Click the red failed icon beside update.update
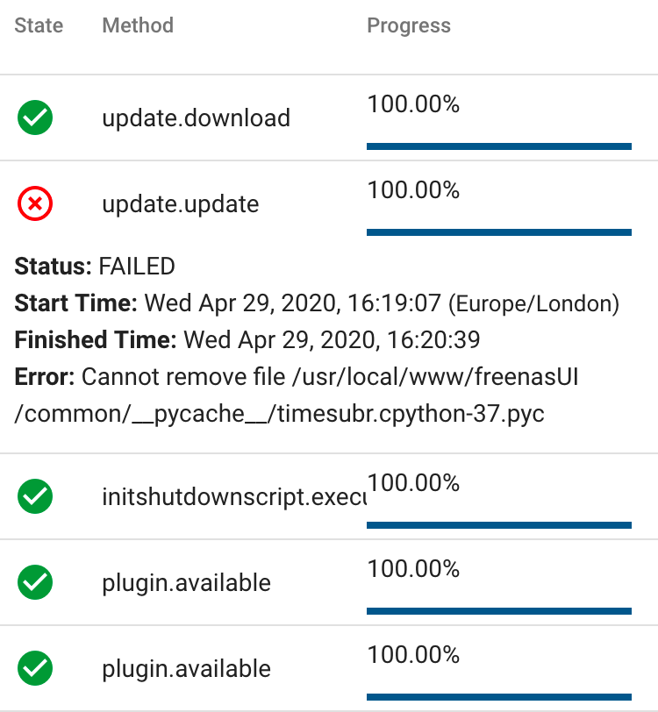The height and width of the screenshot is (712, 658). [35, 203]
